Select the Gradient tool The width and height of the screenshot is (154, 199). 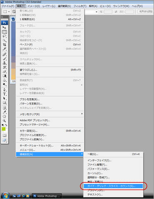click(5, 76)
